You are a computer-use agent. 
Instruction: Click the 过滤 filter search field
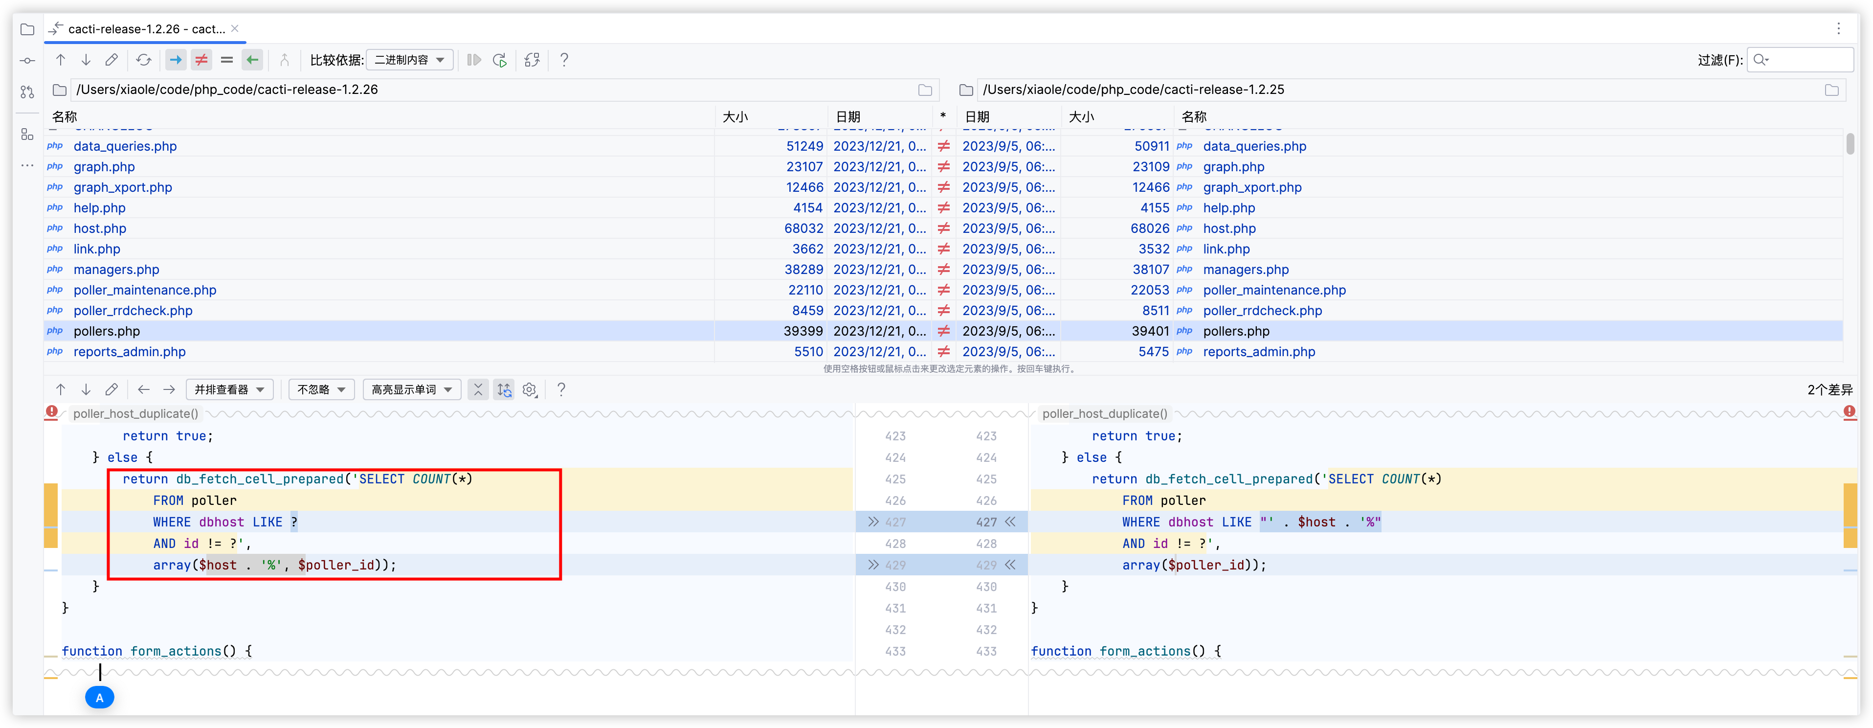point(1800,60)
